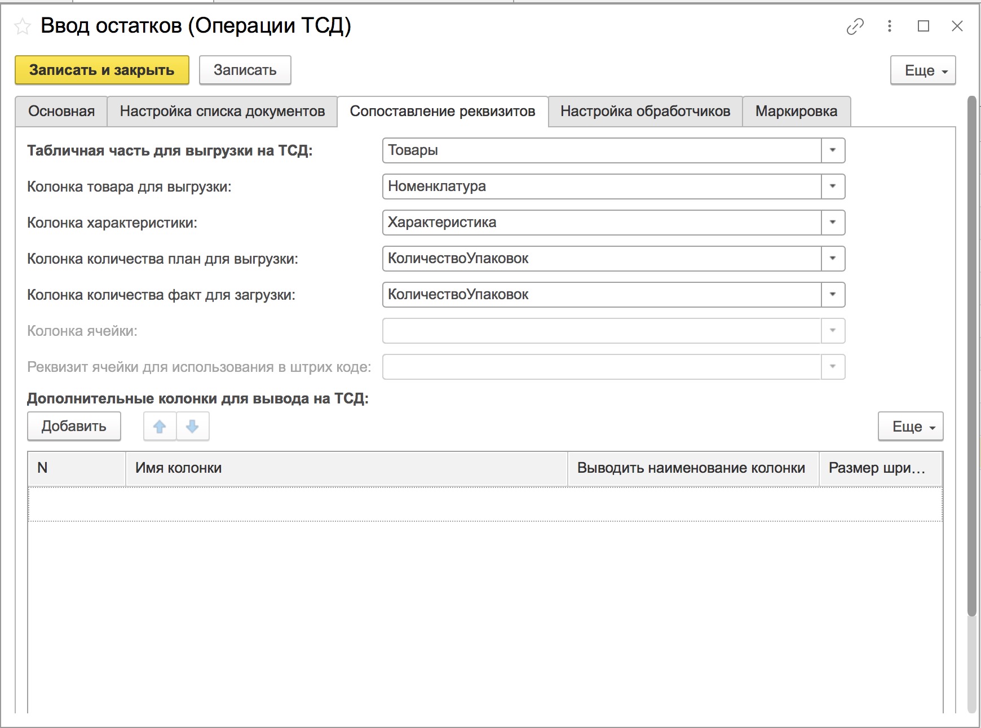This screenshot has height=728, width=981.
Task: Click Выводить наименование колонки header
Action: 693,468
